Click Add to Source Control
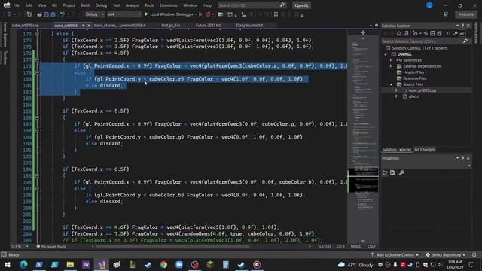This screenshot has width=482, height=271. point(395,254)
